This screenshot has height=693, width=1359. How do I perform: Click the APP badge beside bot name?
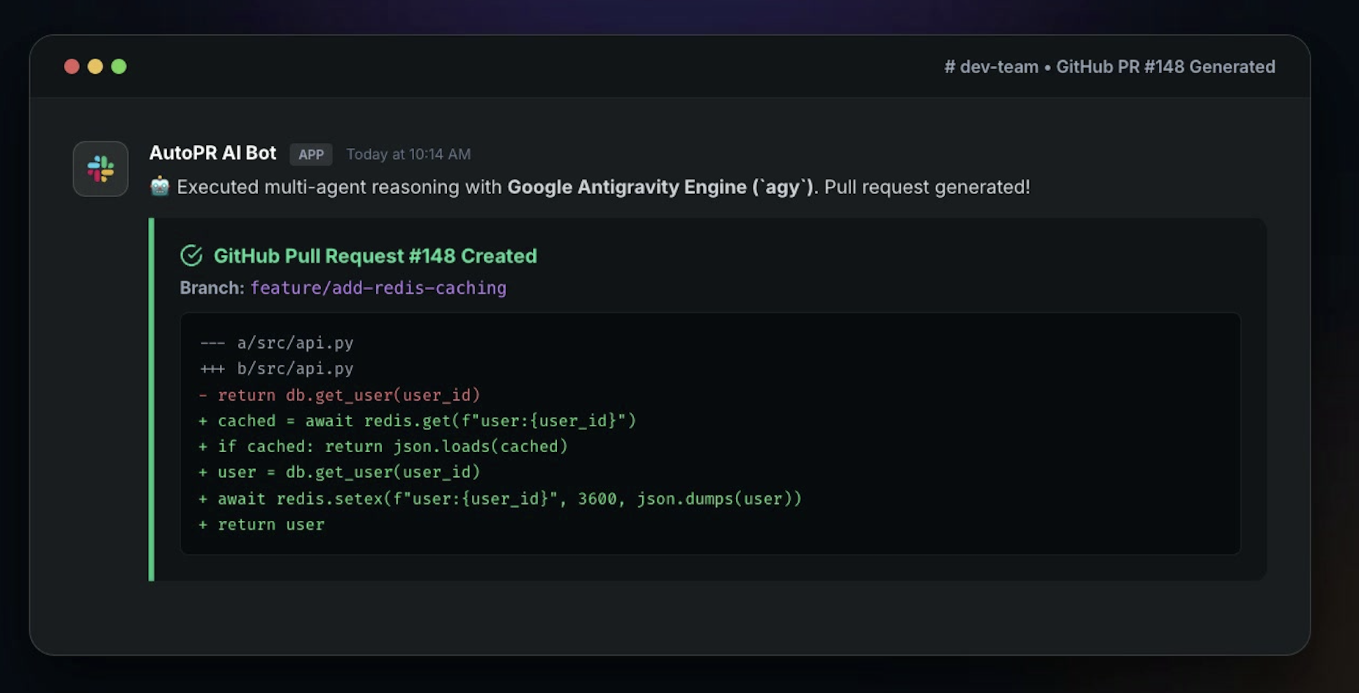[311, 155]
